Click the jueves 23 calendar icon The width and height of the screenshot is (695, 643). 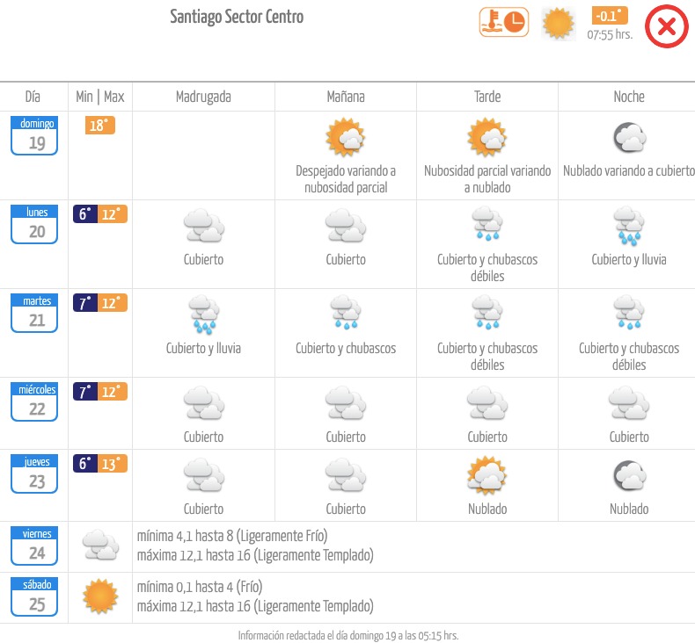click(34, 473)
